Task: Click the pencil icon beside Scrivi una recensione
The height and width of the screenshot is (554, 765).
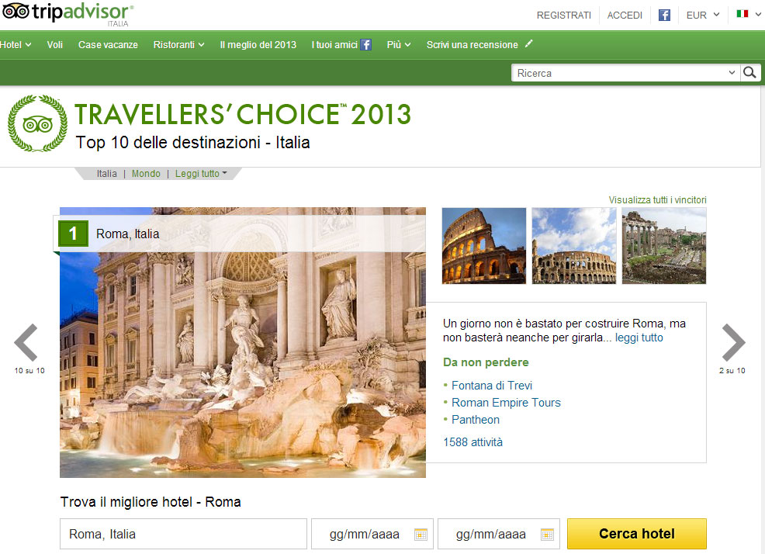Action: coord(529,44)
